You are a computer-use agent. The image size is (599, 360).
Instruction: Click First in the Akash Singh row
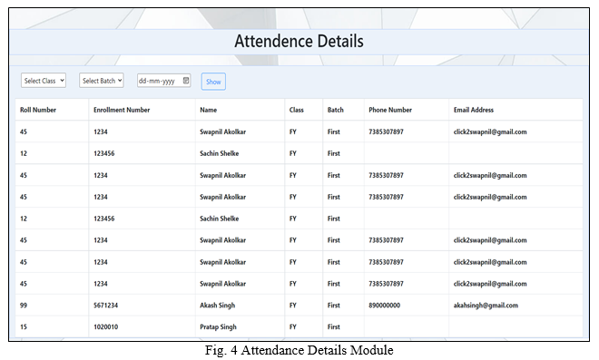coord(333,306)
